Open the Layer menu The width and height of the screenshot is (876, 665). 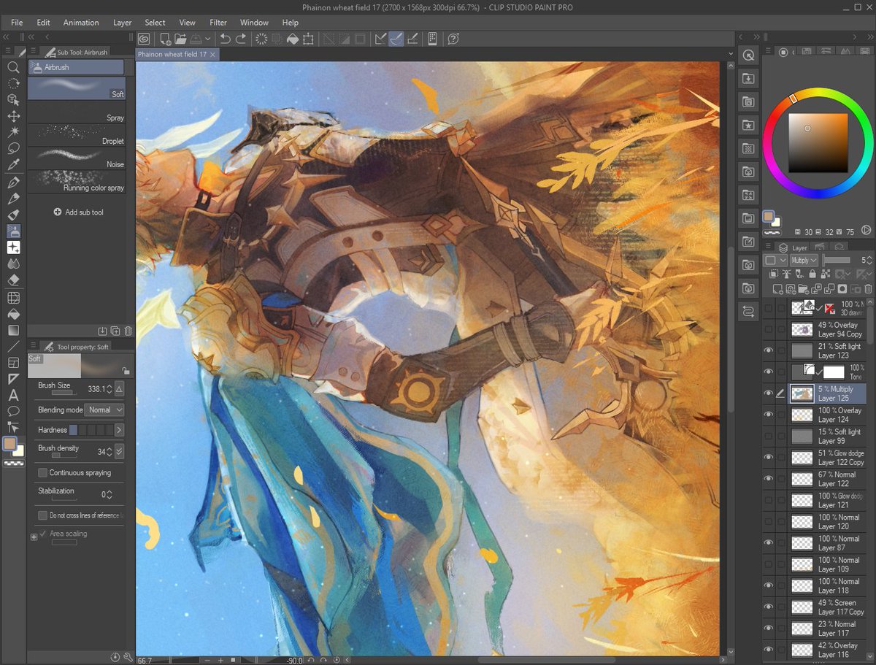click(x=123, y=23)
